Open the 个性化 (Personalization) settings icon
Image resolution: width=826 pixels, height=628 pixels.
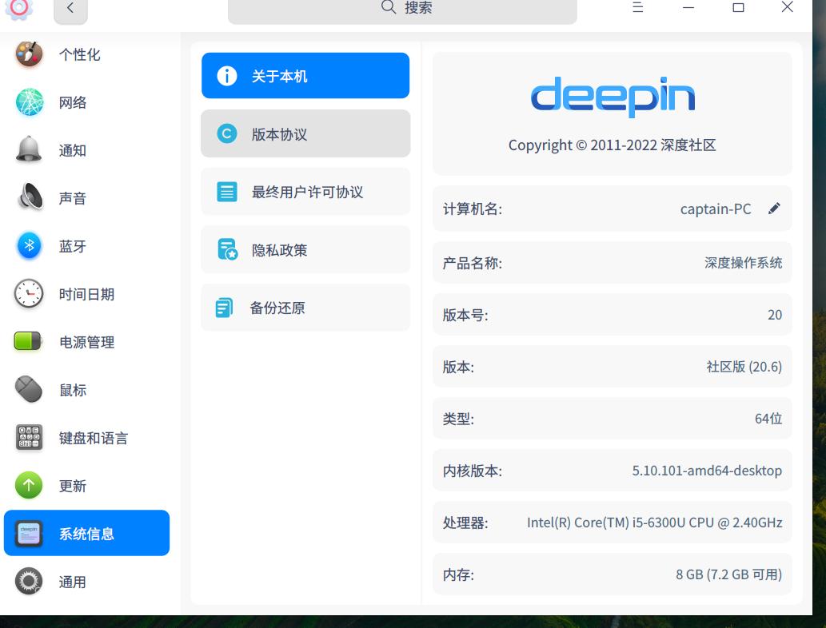pos(29,54)
